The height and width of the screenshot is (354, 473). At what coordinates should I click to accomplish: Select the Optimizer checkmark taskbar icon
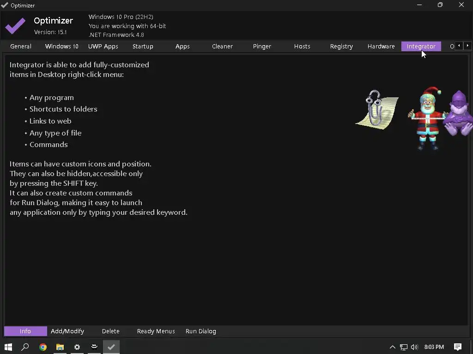pos(111,347)
